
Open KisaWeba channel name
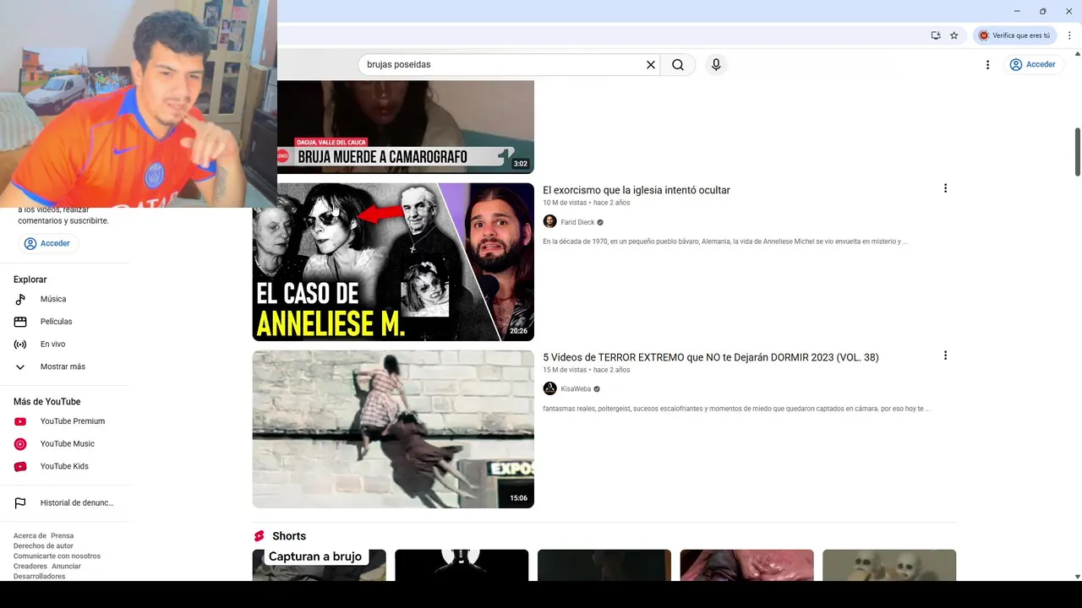[576, 389]
